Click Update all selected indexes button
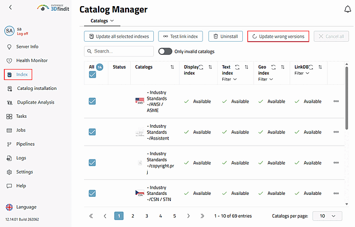This screenshot has height=227, width=355. 119,36
